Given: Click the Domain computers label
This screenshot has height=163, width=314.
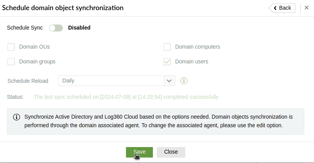Looking at the screenshot, I should pos(197,47).
